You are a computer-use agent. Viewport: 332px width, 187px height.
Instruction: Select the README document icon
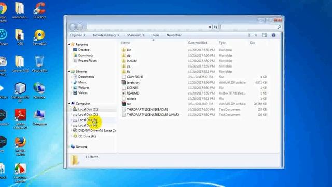click(x=124, y=94)
